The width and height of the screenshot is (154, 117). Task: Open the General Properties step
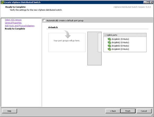click(13, 23)
